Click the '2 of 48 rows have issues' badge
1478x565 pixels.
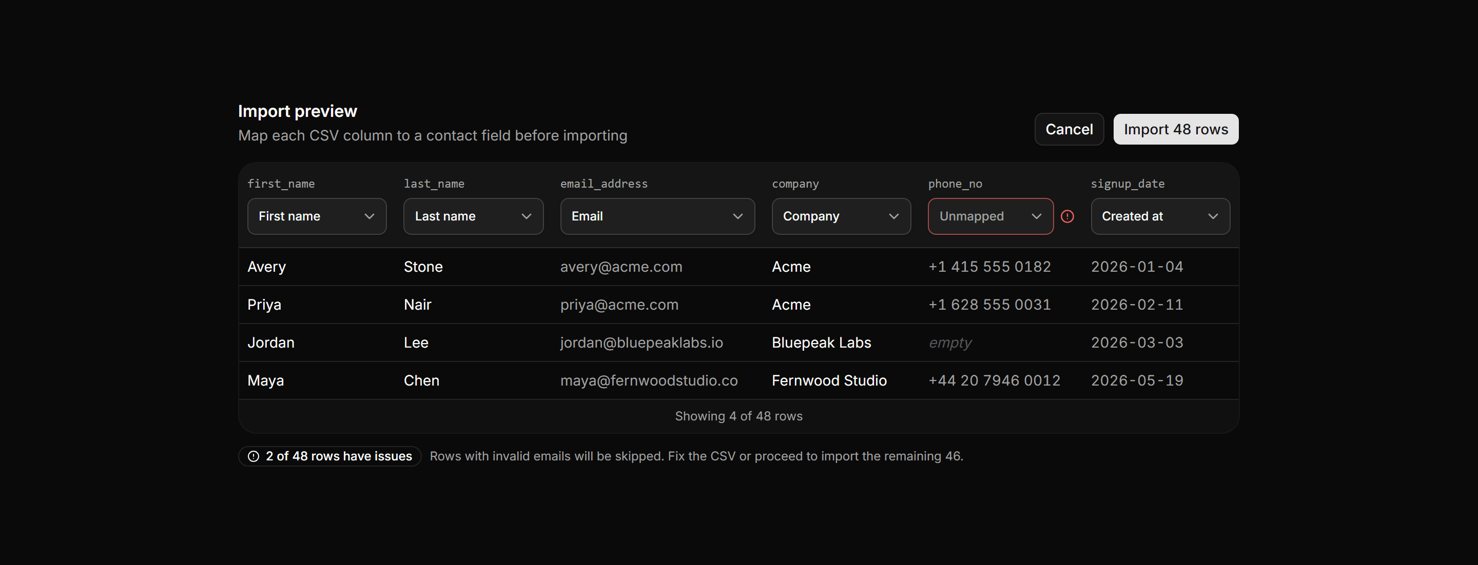coord(330,456)
